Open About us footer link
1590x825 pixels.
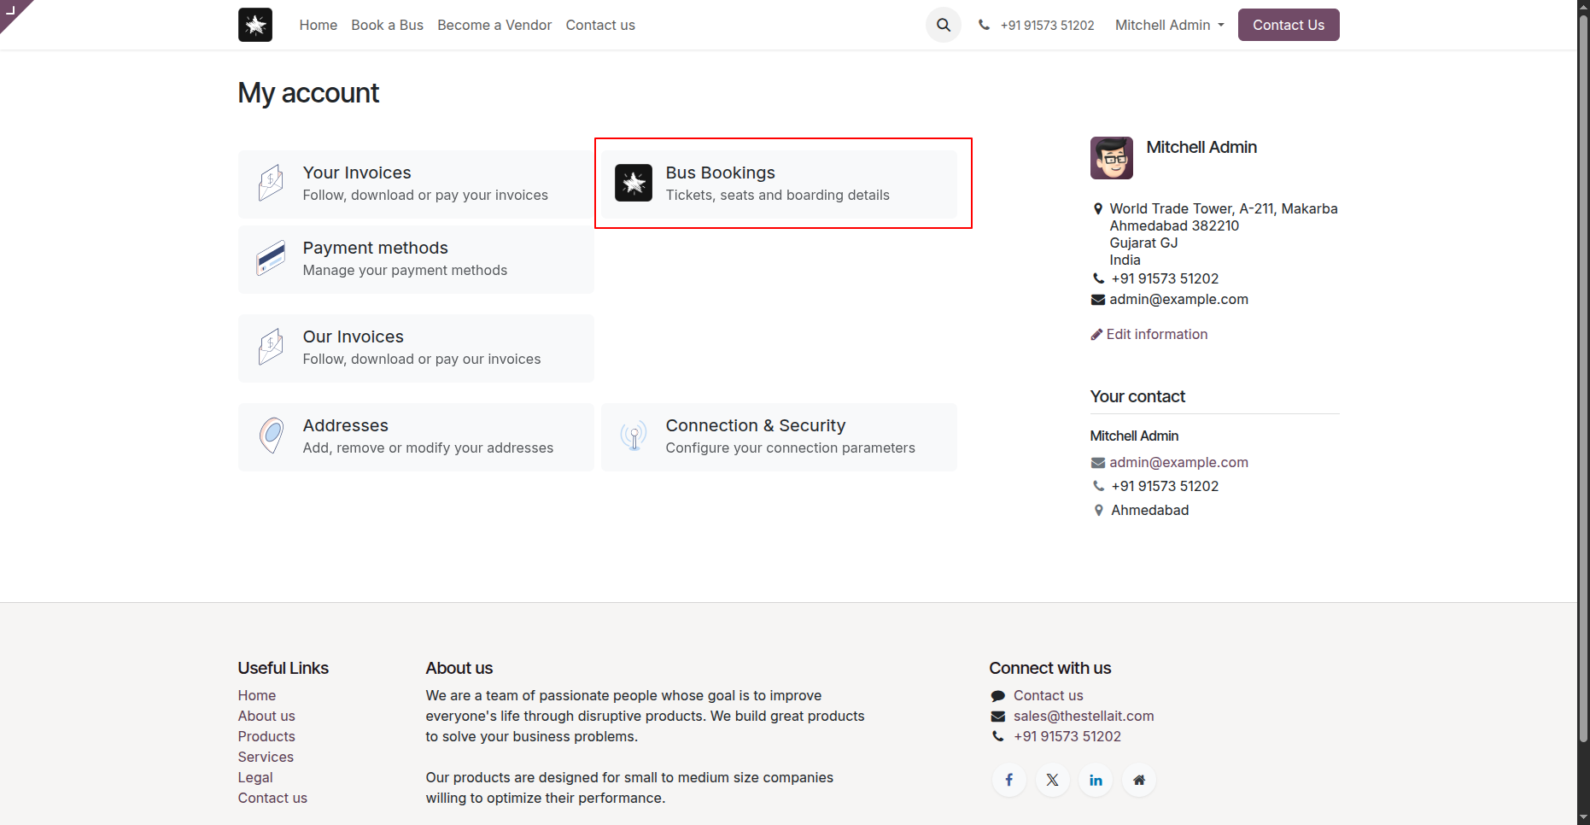tap(266, 716)
